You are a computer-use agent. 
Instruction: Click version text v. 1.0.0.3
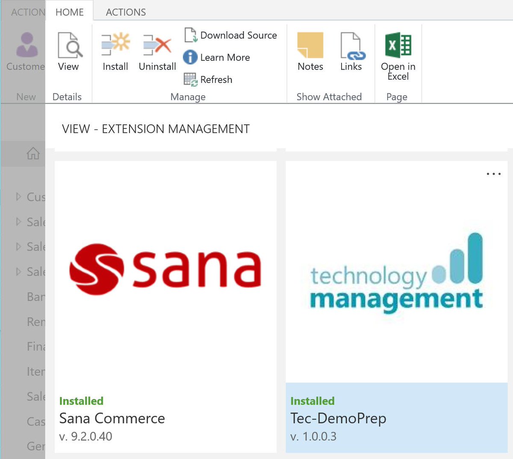(313, 436)
